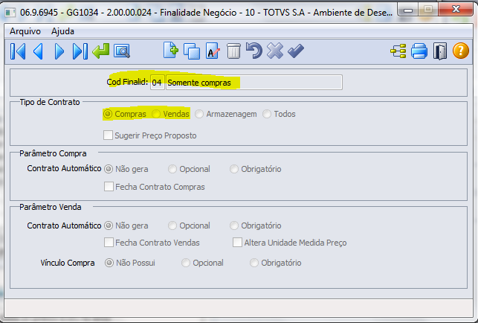The height and width of the screenshot is (323, 478).
Task: Click the green go-to record arrow icon
Action: point(101,51)
